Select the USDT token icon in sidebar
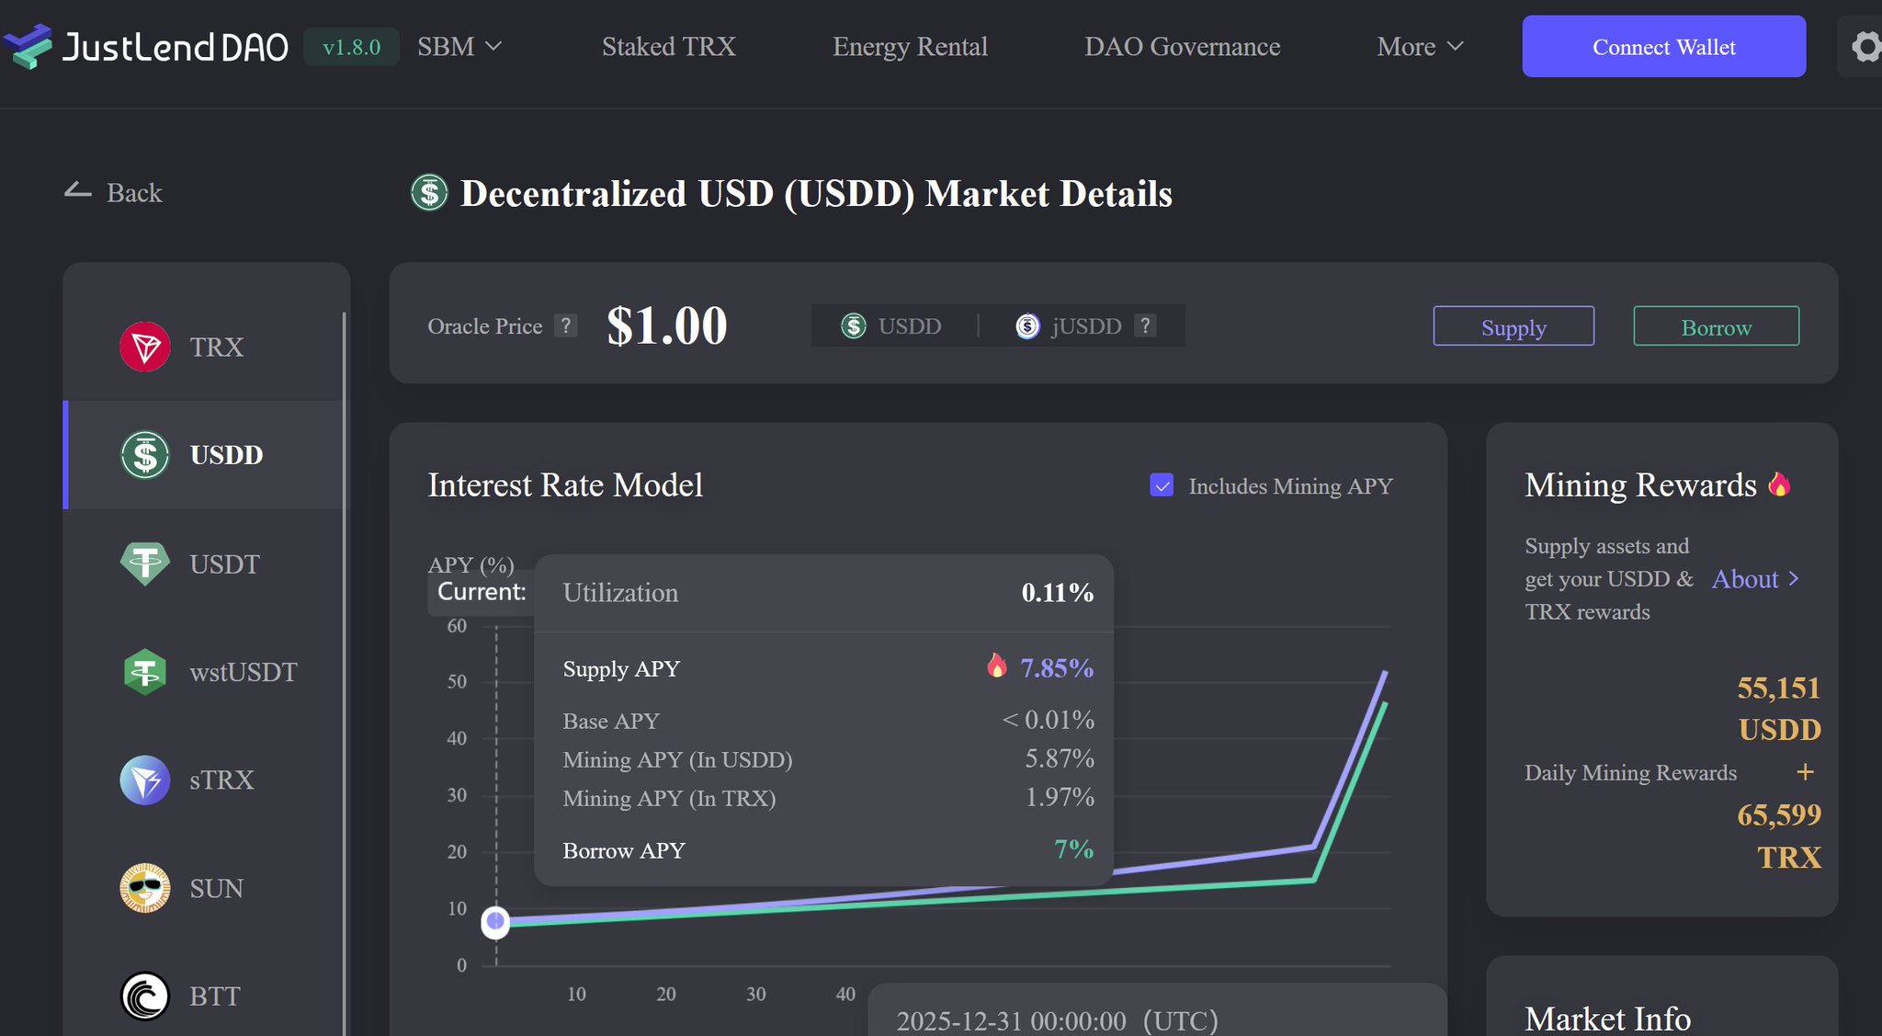The height and width of the screenshot is (1036, 1882). pyautogui.click(x=145, y=564)
